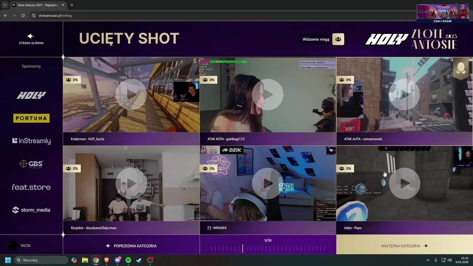
Task: Open Steam from the taskbar
Action: tap(139, 260)
